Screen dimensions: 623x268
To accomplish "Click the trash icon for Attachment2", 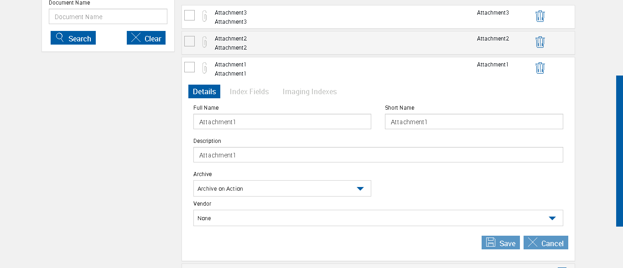I will pyautogui.click(x=540, y=42).
